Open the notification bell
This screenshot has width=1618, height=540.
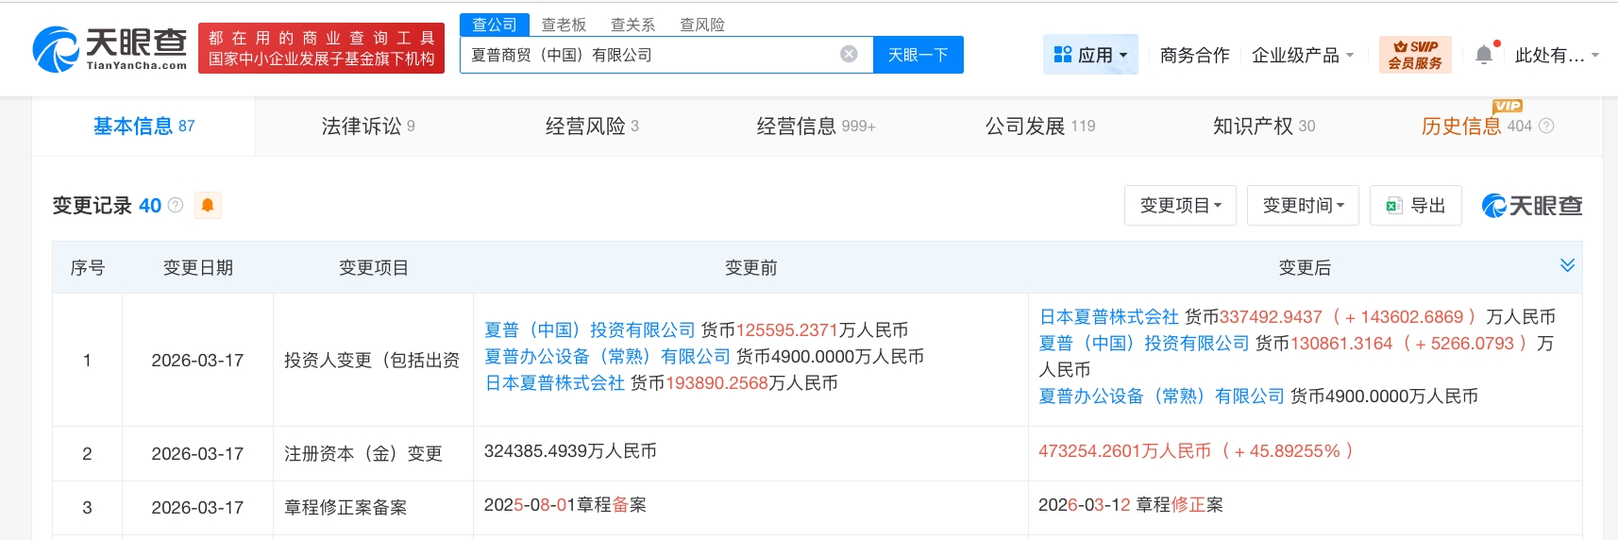[x=1484, y=55]
